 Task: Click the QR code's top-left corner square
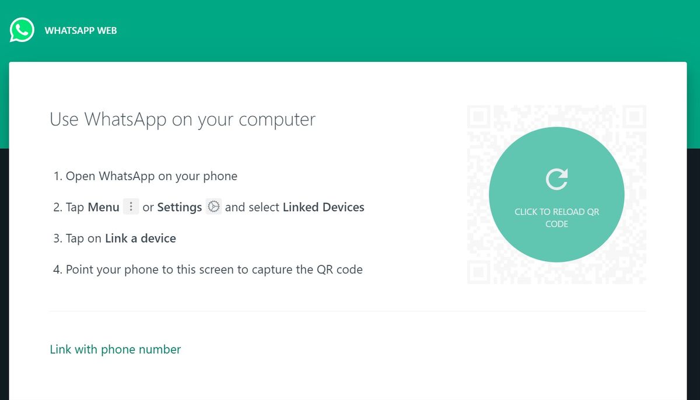480,118
